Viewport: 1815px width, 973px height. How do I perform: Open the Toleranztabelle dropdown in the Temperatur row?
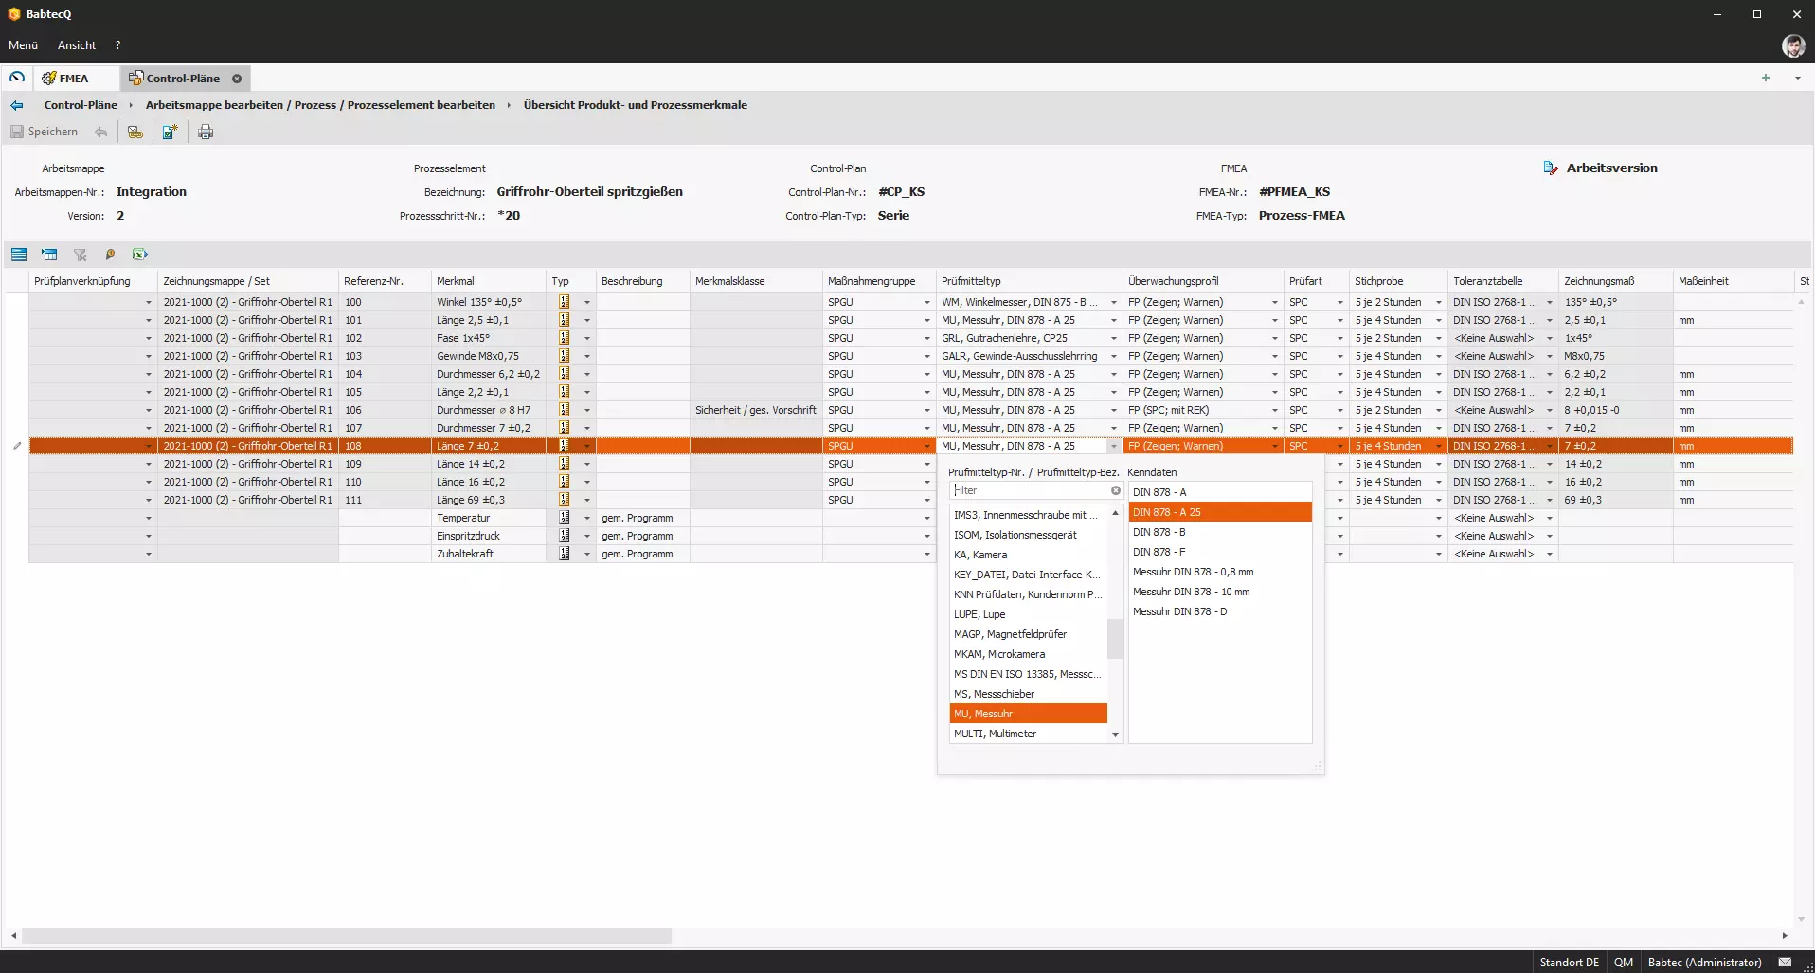(1550, 518)
